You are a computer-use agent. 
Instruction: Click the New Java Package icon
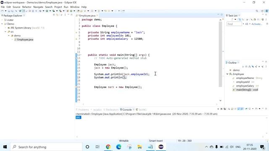click(68, 11)
